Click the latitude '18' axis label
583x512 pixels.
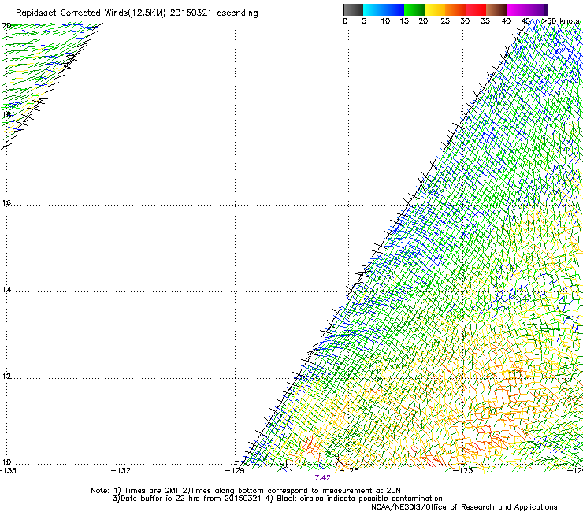pos(6,114)
